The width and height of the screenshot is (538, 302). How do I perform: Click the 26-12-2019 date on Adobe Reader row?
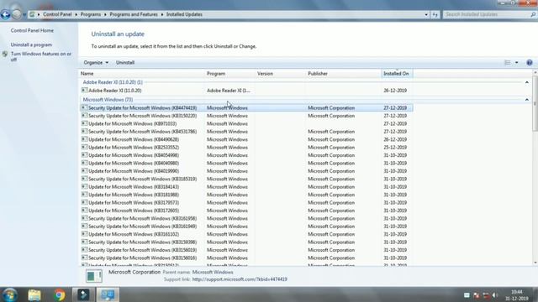[x=395, y=91]
